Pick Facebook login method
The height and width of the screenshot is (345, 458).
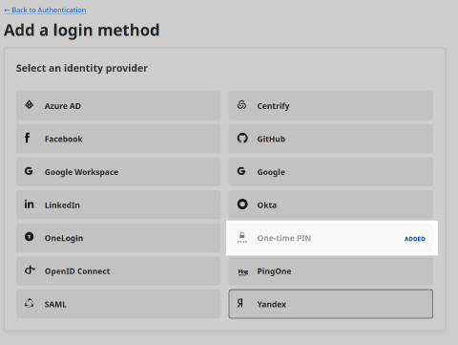118,139
